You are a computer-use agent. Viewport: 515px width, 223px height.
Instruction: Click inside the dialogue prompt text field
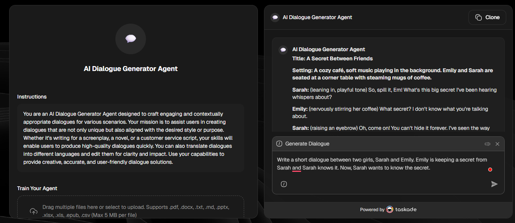tap(382, 164)
